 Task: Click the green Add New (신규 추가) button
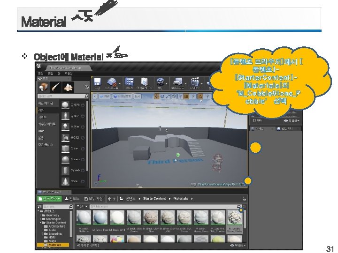[x=50, y=199]
